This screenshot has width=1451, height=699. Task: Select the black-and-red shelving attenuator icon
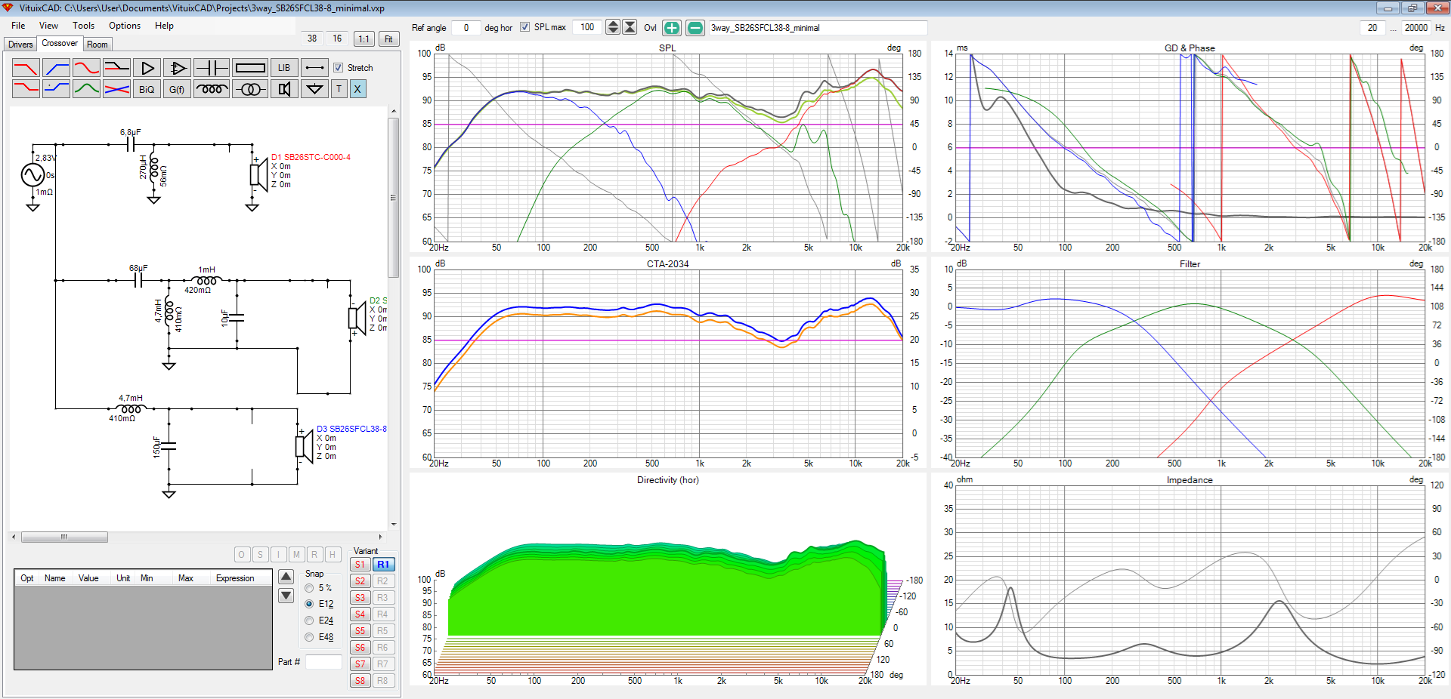[x=116, y=68]
